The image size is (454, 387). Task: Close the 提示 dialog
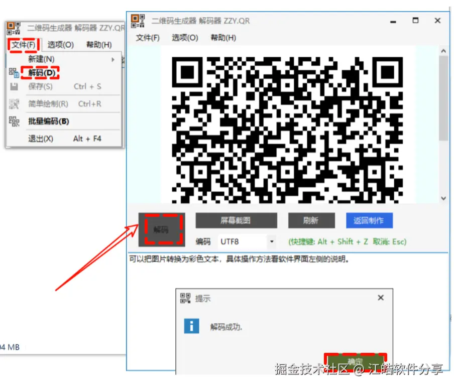pyautogui.click(x=381, y=298)
